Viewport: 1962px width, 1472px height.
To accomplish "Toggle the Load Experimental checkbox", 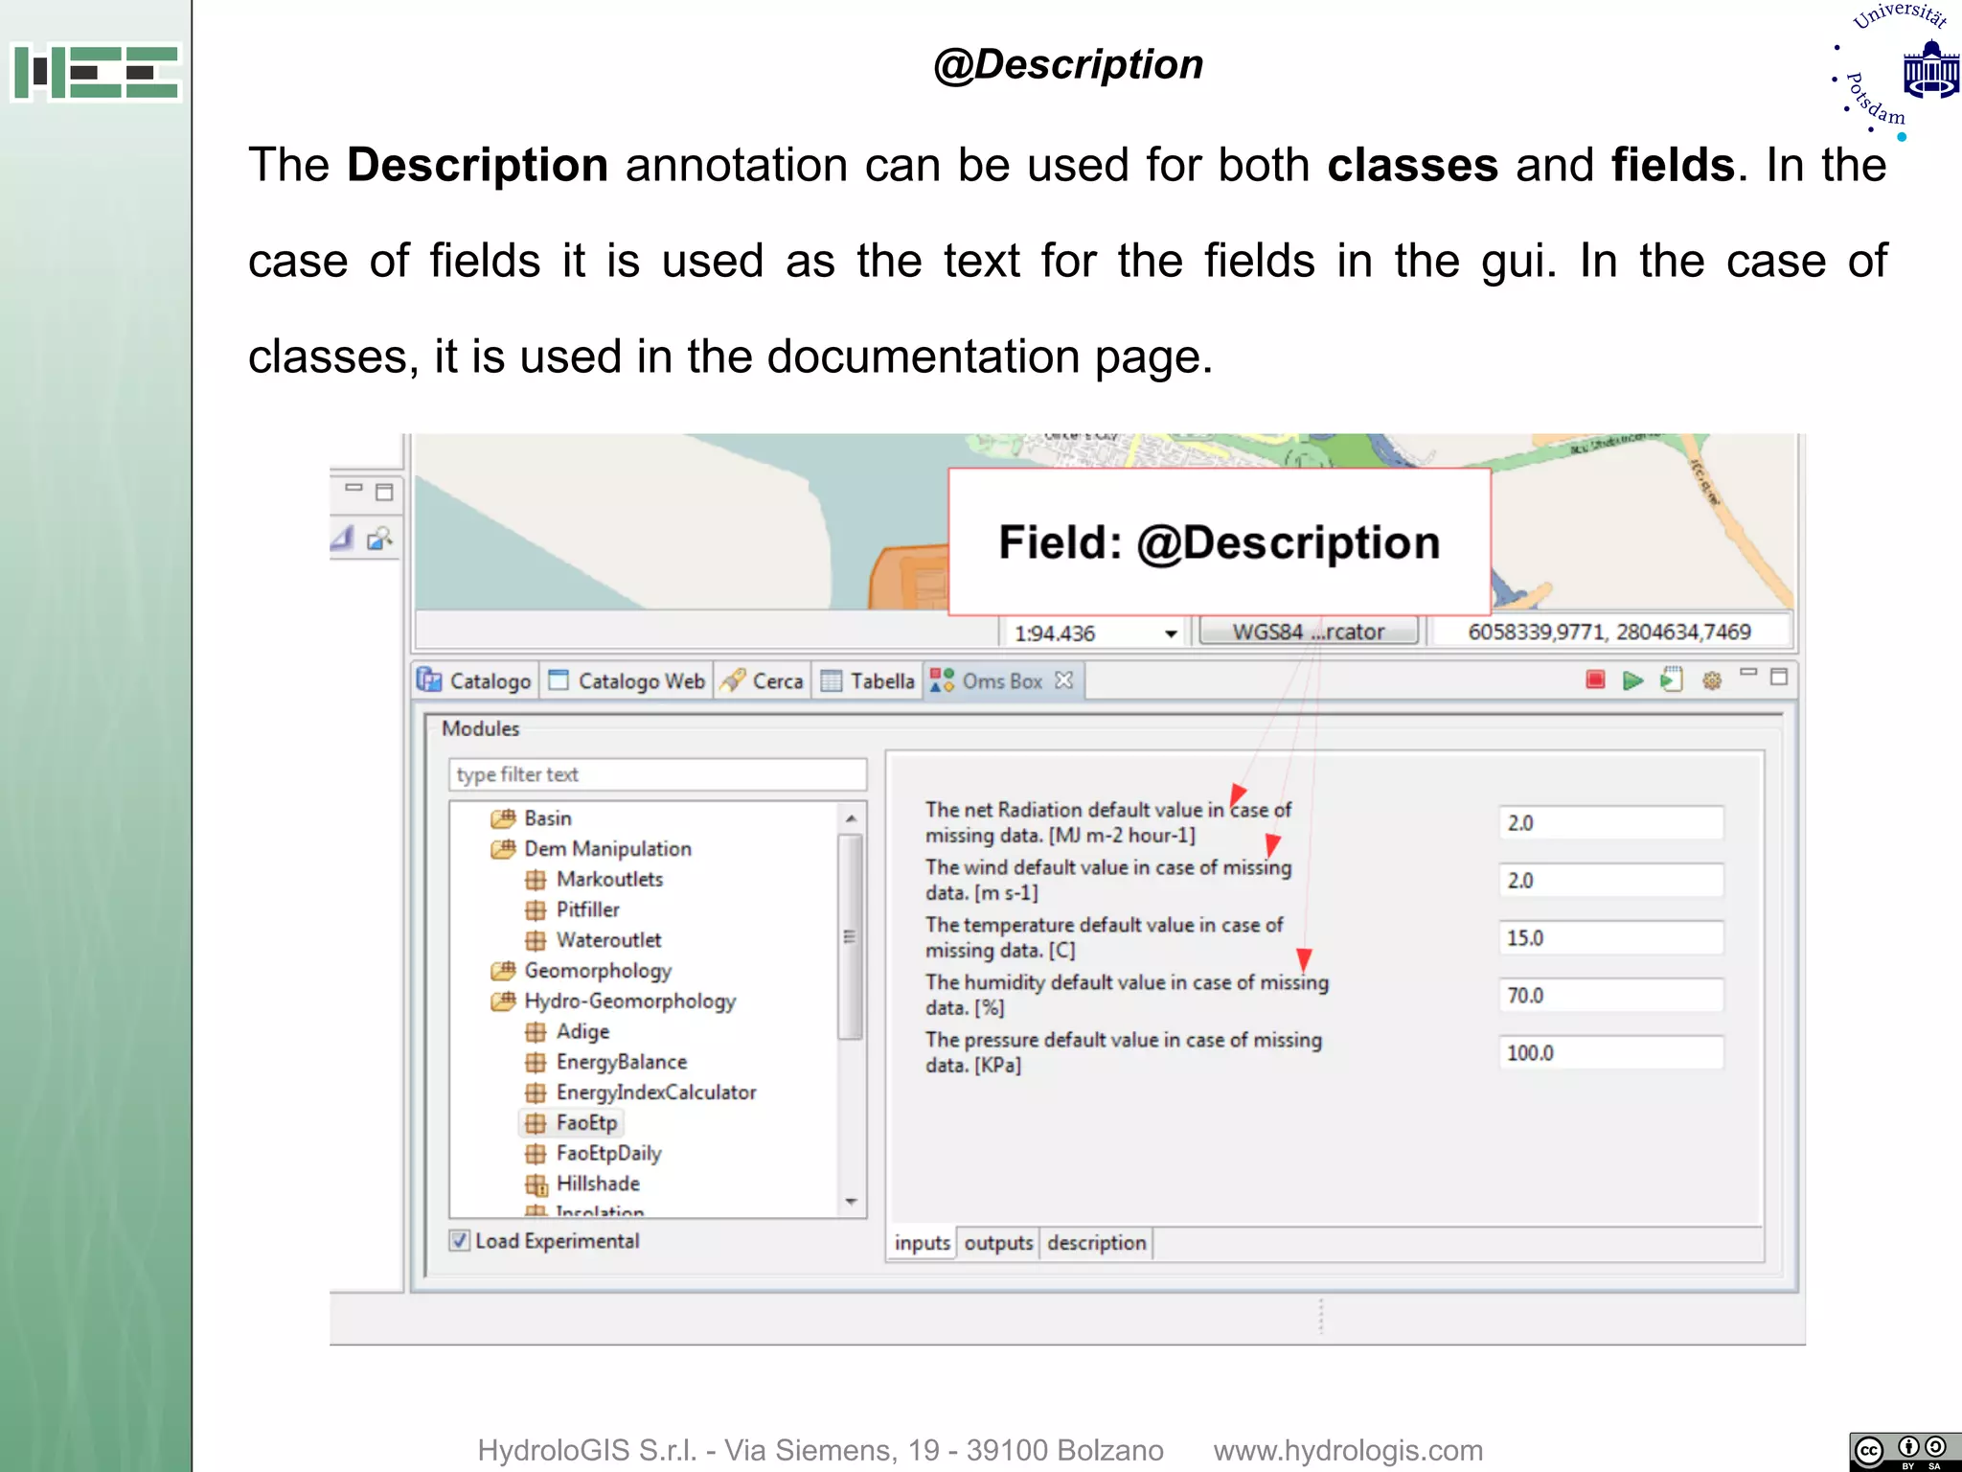I will click(460, 1241).
